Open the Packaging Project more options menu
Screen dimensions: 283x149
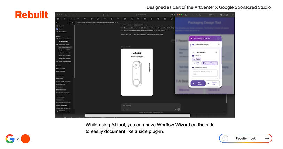pos(219,45)
